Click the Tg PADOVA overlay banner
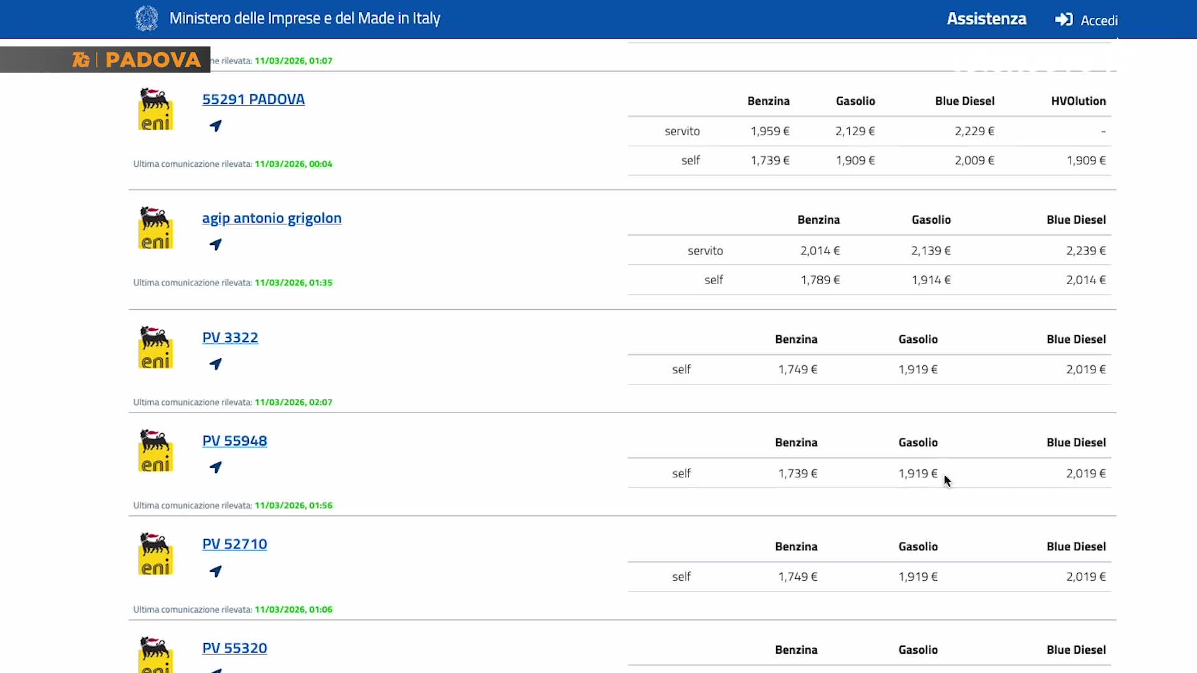 [106, 60]
